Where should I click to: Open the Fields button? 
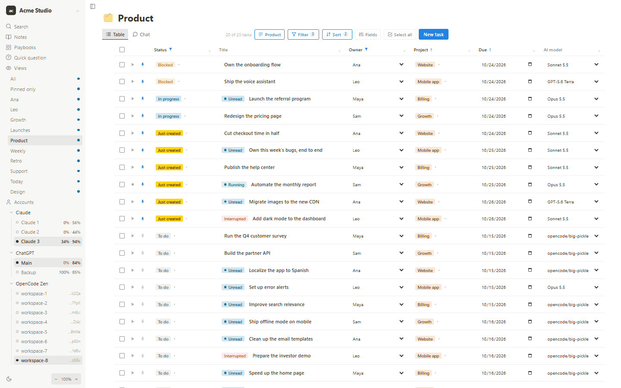tap(368, 34)
